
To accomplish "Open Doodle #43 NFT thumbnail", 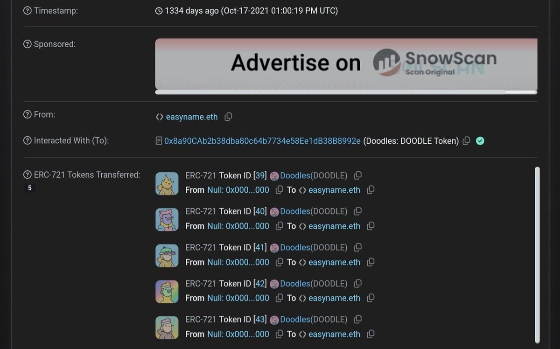I will pyautogui.click(x=167, y=327).
